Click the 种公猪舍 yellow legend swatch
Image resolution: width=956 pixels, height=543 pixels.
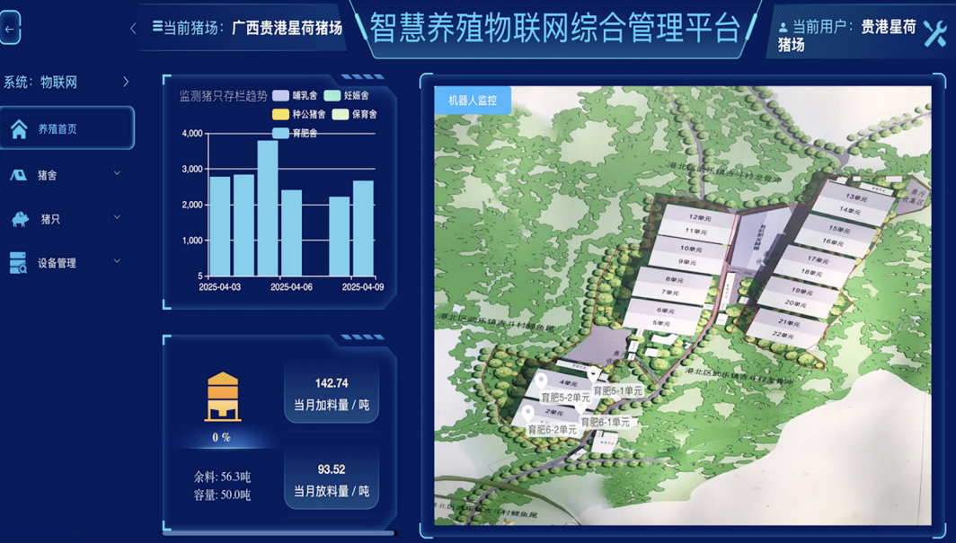tap(280, 114)
